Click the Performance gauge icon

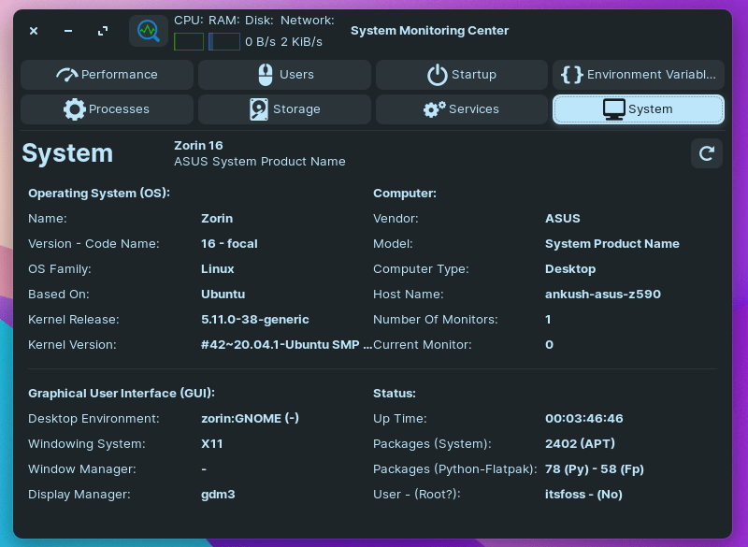click(66, 75)
